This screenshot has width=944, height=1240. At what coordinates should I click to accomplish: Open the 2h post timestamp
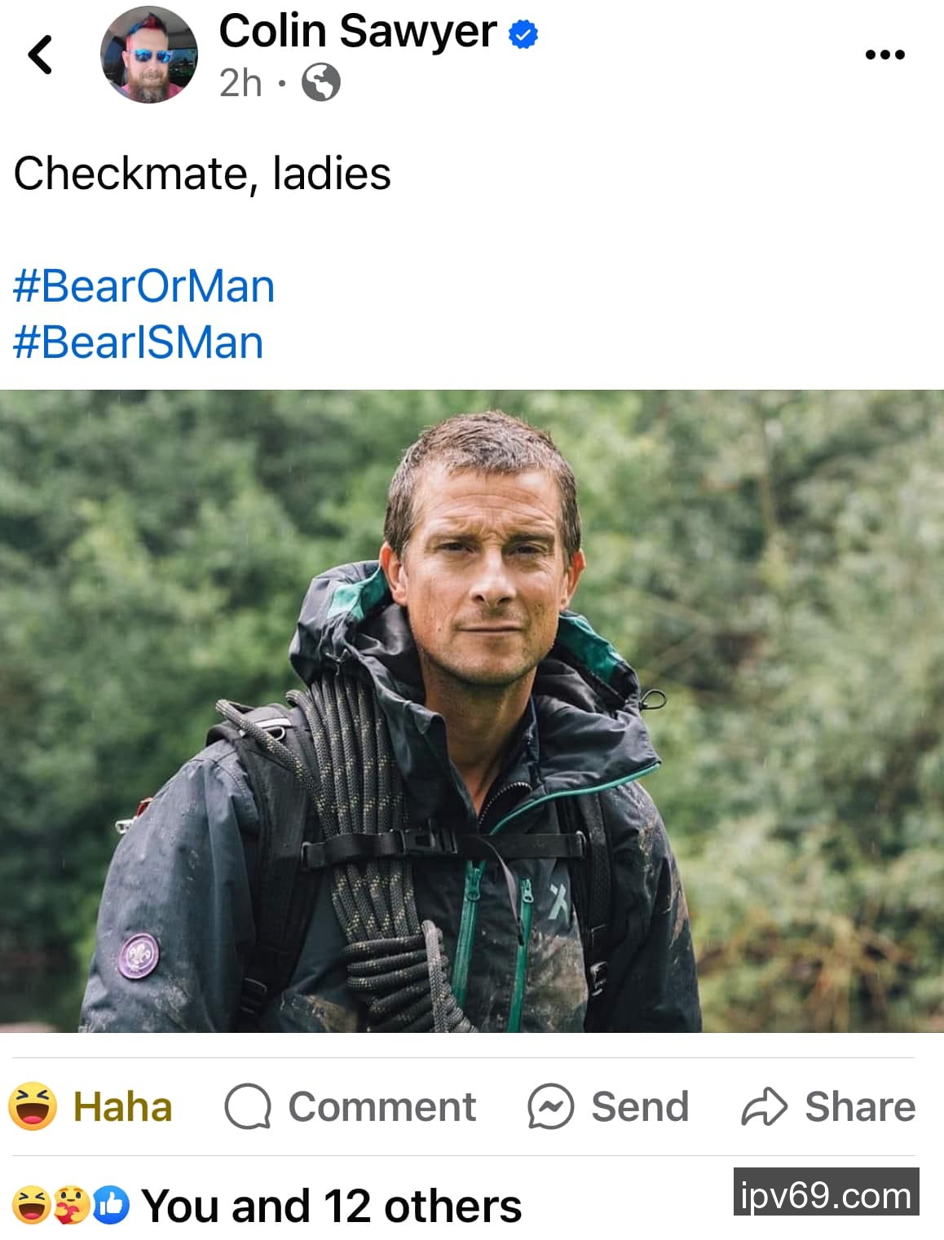tap(240, 82)
